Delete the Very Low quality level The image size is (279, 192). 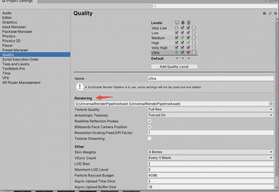click(194, 28)
